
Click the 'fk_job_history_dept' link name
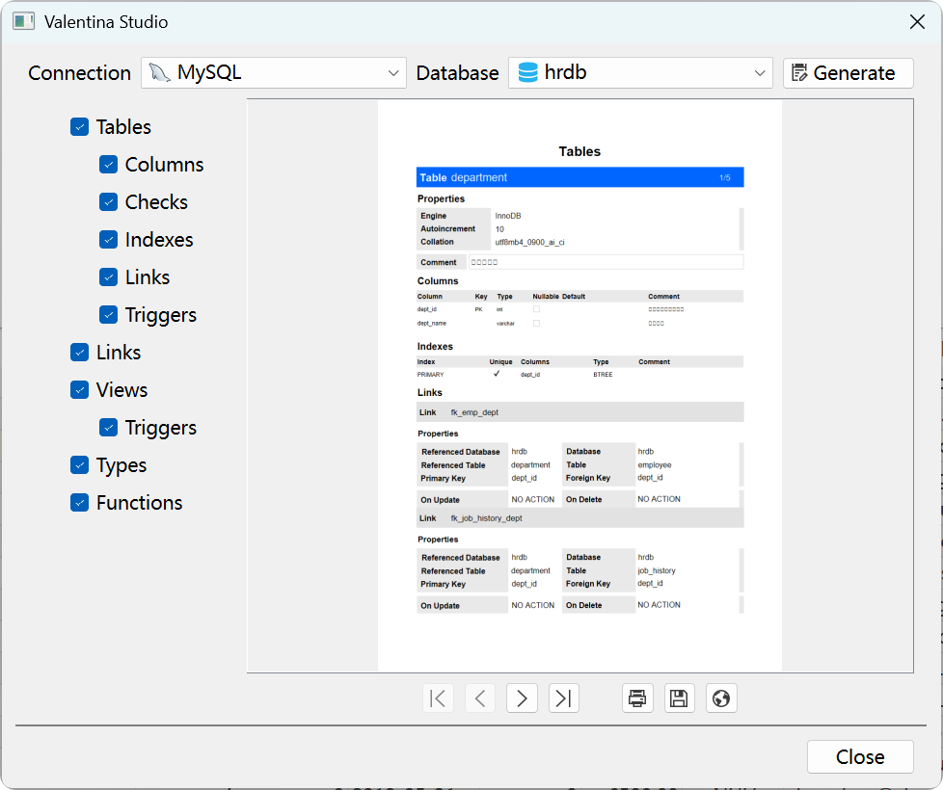click(487, 518)
